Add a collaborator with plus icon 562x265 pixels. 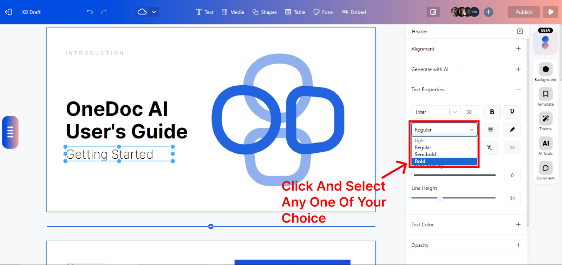coord(488,12)
